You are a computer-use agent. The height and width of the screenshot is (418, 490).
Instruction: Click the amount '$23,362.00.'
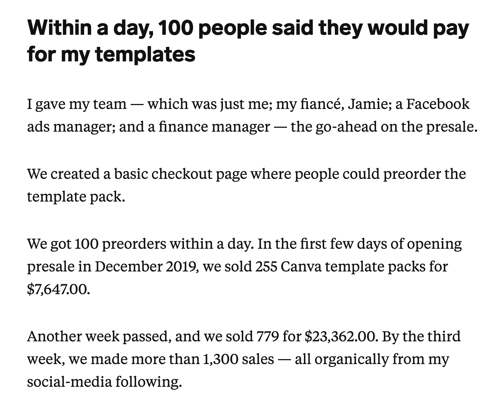342,336
